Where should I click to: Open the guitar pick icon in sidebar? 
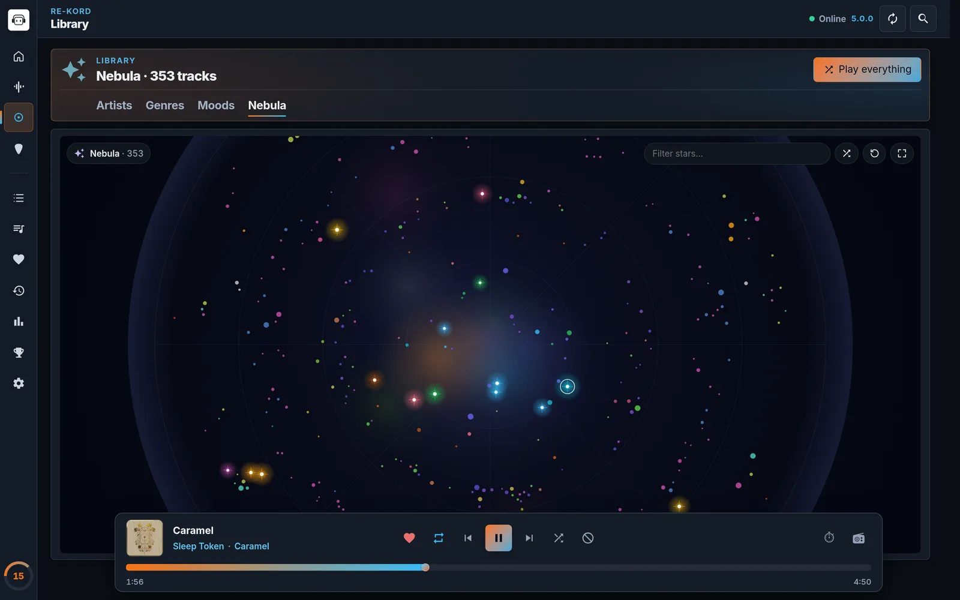19,149
